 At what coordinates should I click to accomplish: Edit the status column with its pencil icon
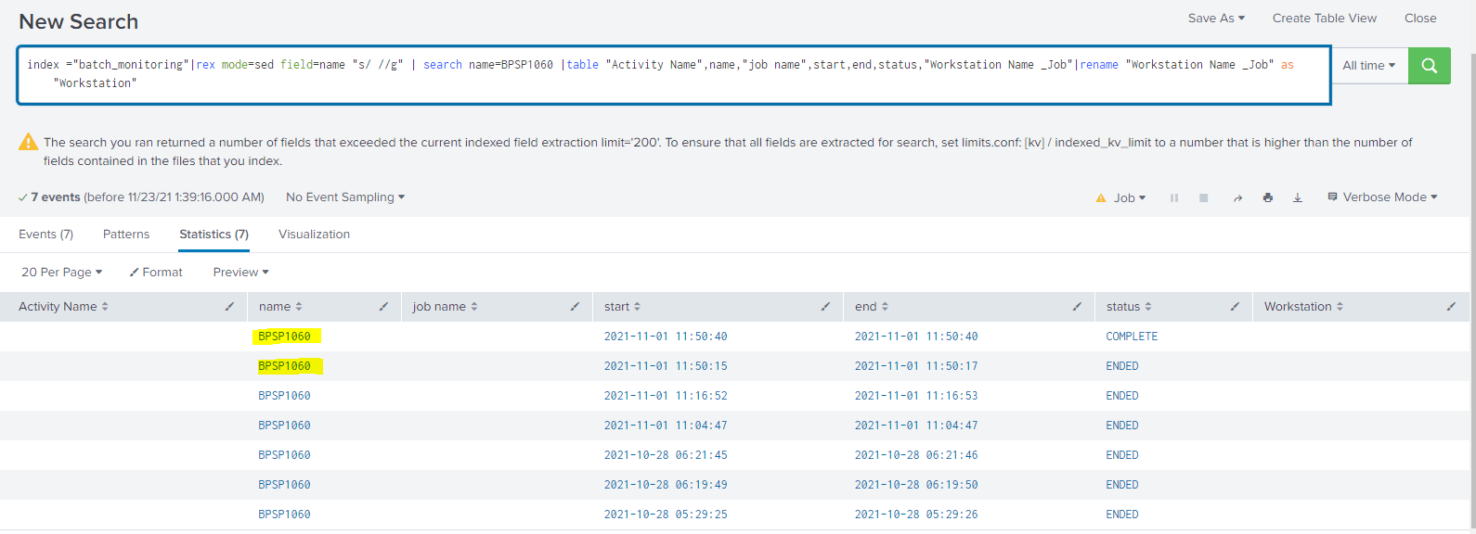[x=1235, y=307]
